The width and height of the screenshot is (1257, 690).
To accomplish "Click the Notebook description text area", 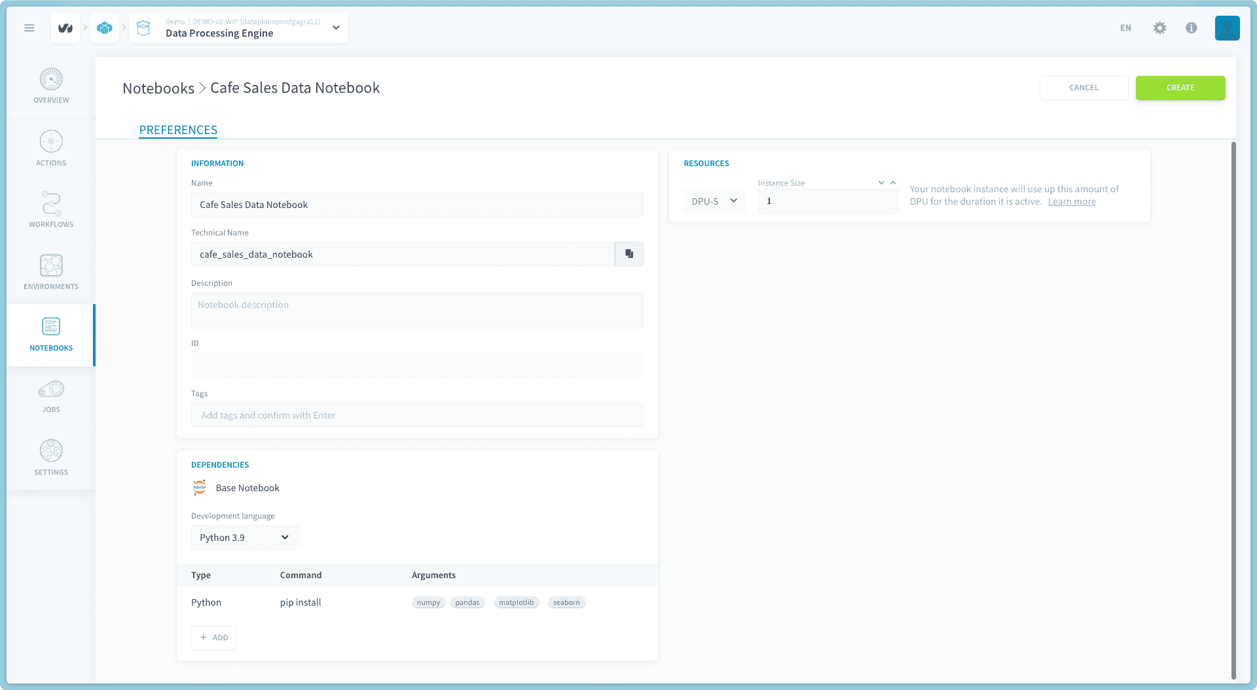I will pyautogui.click(x=417, y=310).
